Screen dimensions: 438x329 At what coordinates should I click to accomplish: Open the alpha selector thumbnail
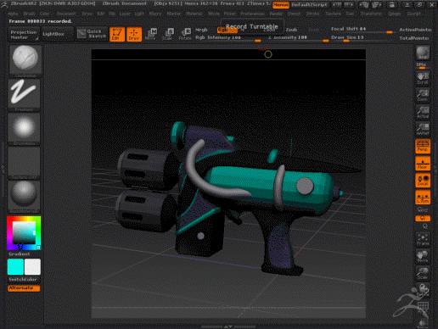24,128
